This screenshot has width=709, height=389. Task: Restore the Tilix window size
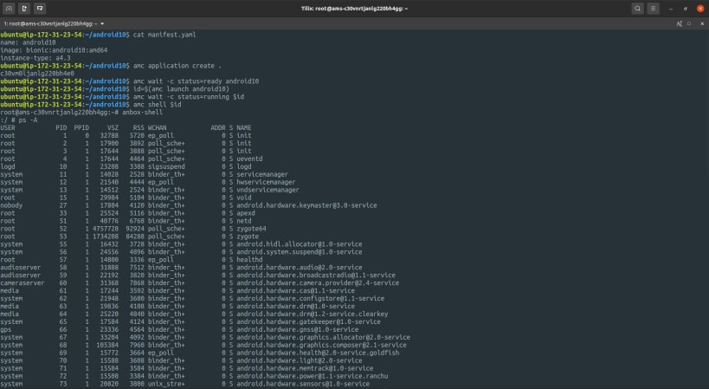(x=686, y=9)
